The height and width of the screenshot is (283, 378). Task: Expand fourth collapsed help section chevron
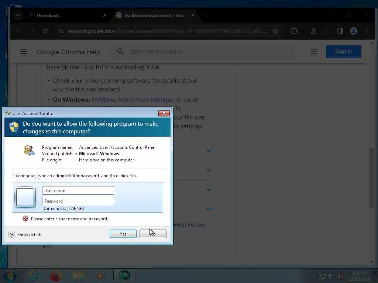209,209
